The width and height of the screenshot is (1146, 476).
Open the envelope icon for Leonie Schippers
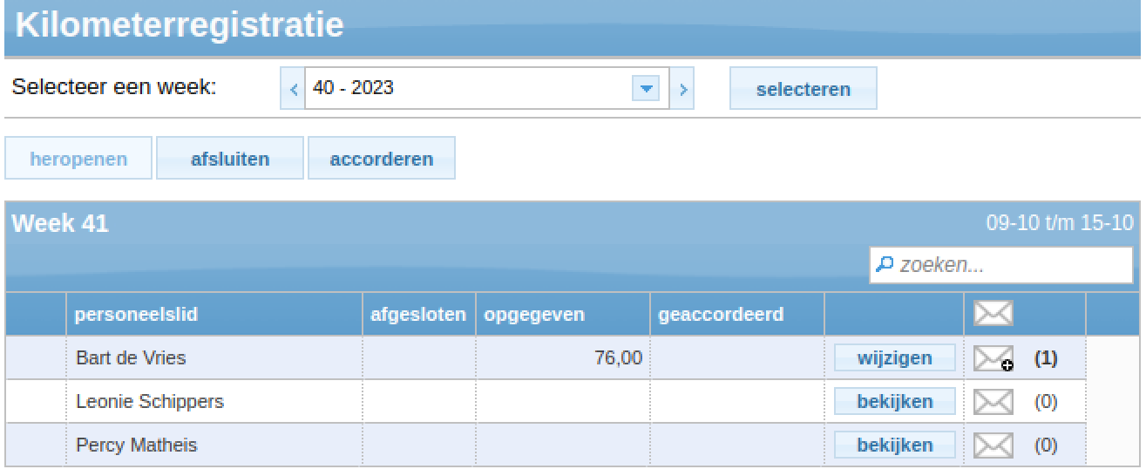[993, 402]
